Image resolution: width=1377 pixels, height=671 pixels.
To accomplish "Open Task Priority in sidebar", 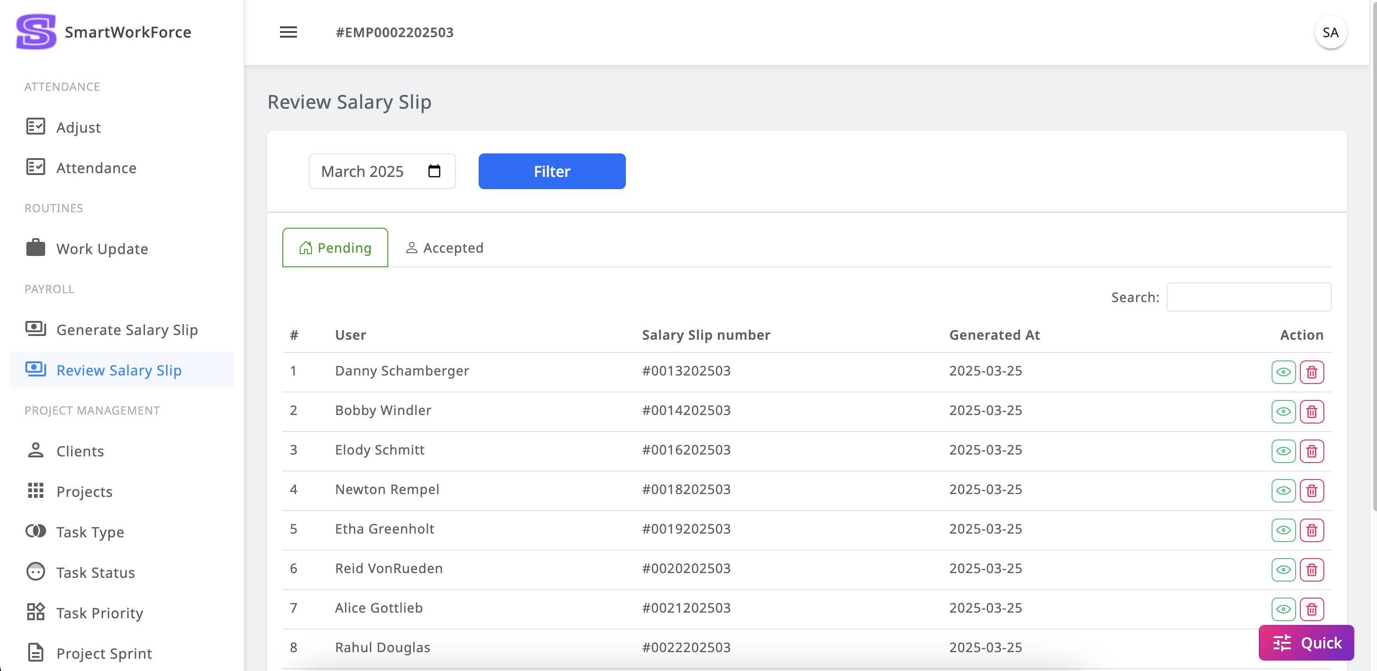I will pos(99,613).
